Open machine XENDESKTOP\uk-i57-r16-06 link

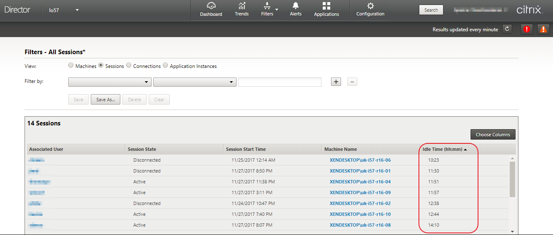[x=360, y=160]
